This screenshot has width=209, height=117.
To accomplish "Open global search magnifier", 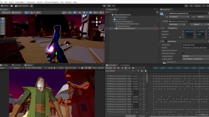I will click(x=191, y=6).
